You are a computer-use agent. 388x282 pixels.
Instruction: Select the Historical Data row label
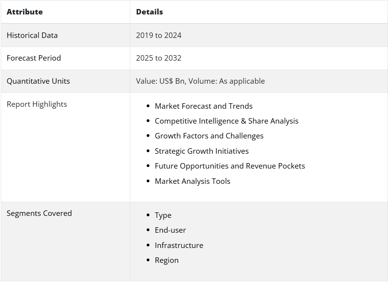[32, 35]
